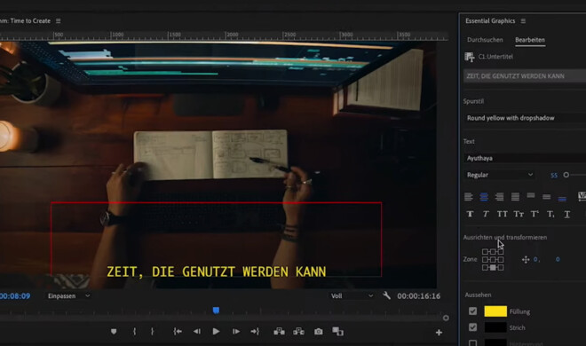Image resolution: width=586 pixels, height=346 pixels.
Task: Toggle faux italic style
Action: coord(486,214)
